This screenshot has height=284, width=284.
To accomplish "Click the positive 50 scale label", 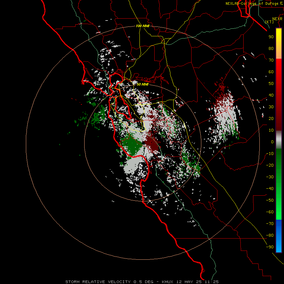I will (271, 84).
